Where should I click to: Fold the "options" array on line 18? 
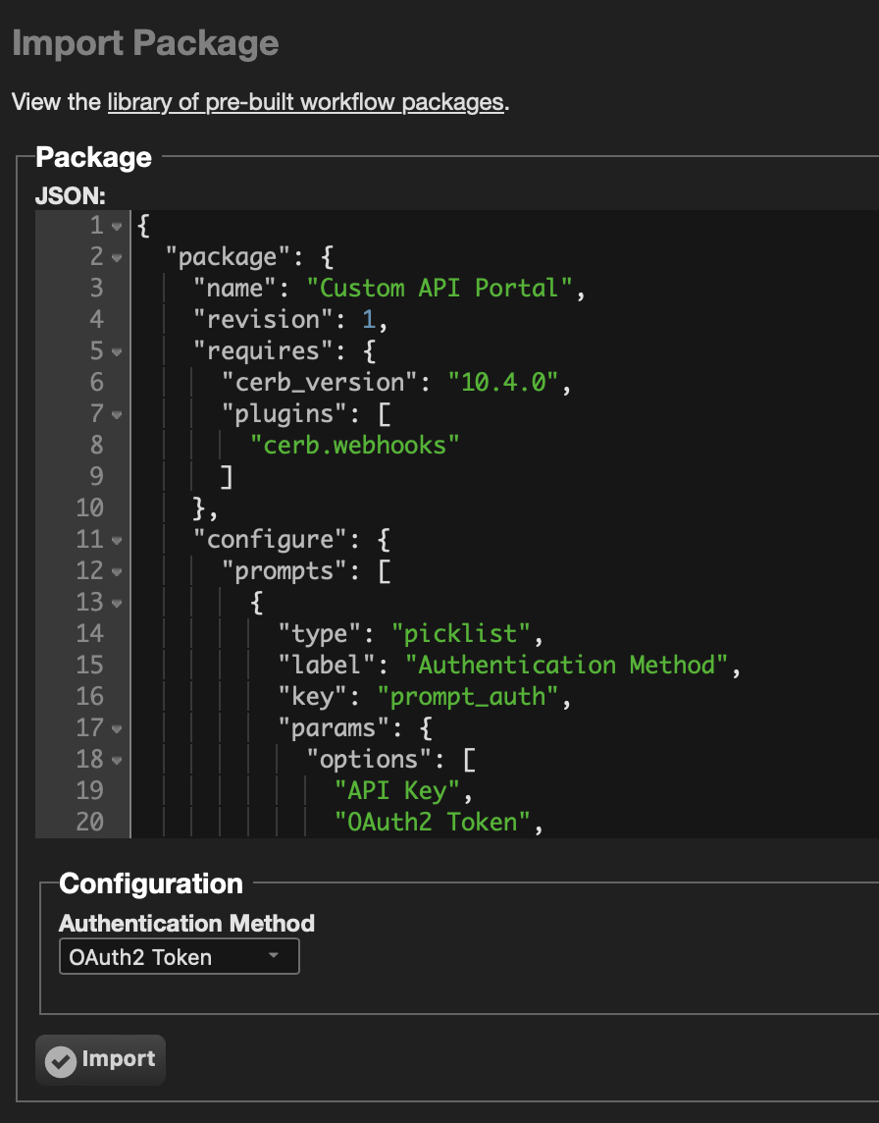[x=117, y=761]
